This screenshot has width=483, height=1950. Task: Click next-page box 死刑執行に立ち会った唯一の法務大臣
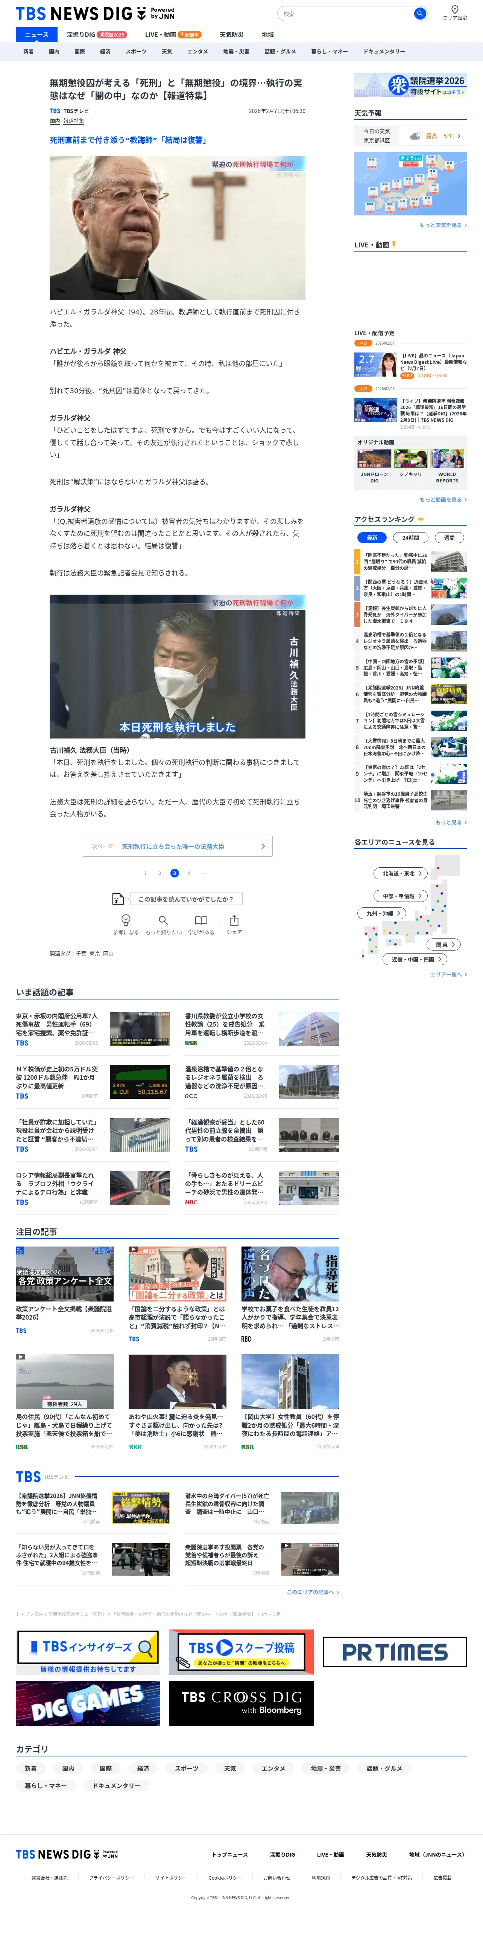coord(178,845)
